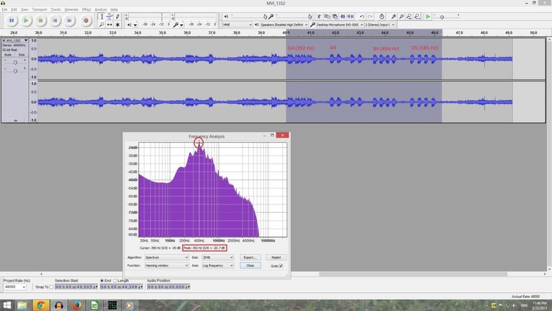This screenshot has width=552, height=311.
Task: Select the End radio button
Action: click(x=102, y=281)
